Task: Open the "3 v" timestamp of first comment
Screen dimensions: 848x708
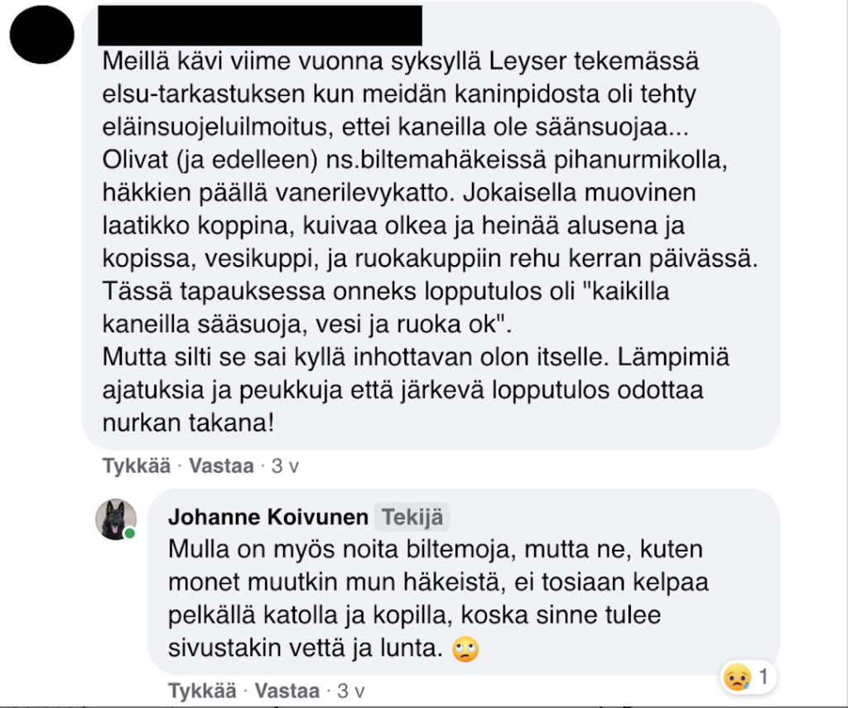Action: coord(285,465)
